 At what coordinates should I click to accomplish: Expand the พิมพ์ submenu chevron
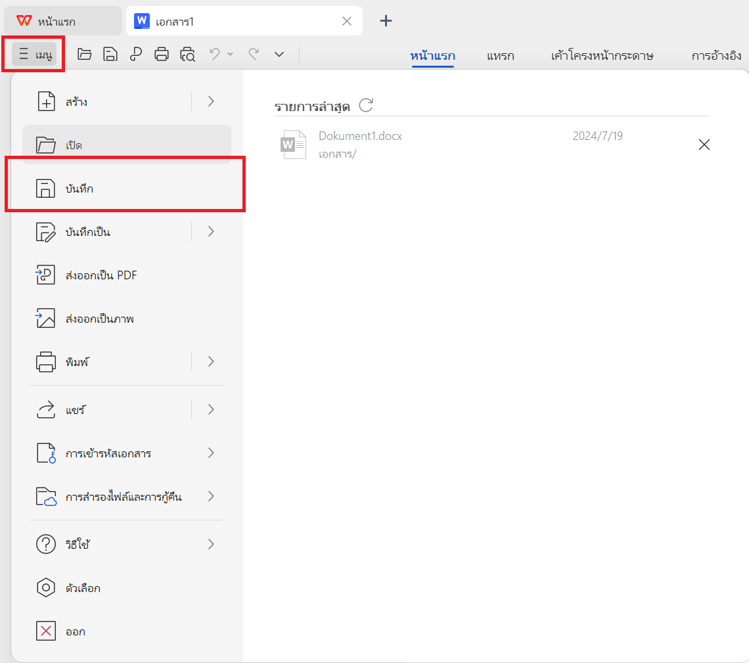[x=210, y=361]
